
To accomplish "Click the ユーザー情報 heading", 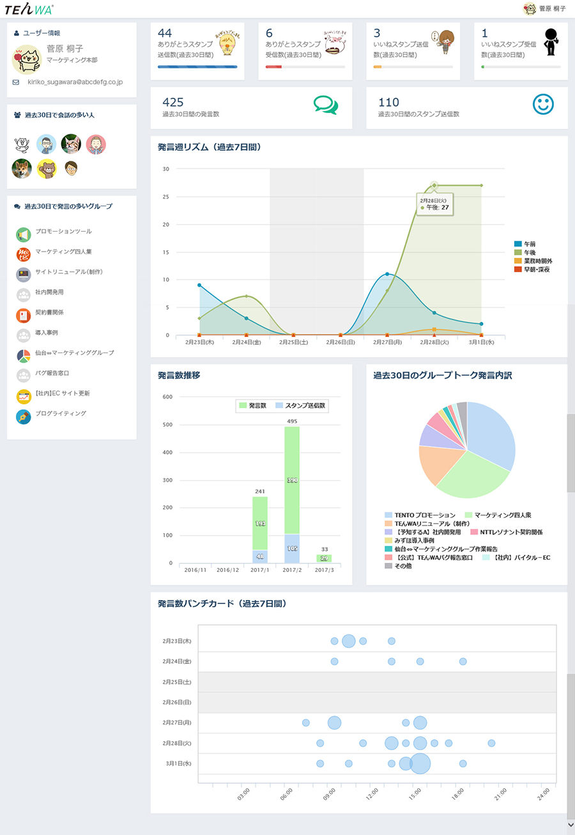I will pyautogui.click(x=42, y=33).
